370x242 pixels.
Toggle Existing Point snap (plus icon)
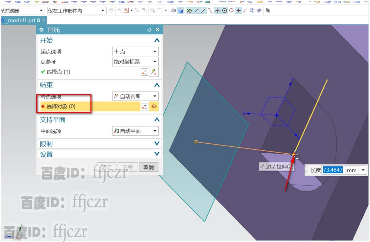click(x=239, y=11)
